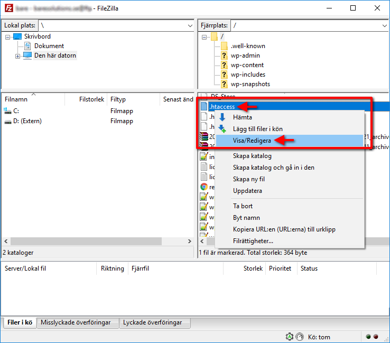Viewport: 390px width, 343px height.
Task: Click the Lägg till filer i kön icon
Action: point(222,129)
